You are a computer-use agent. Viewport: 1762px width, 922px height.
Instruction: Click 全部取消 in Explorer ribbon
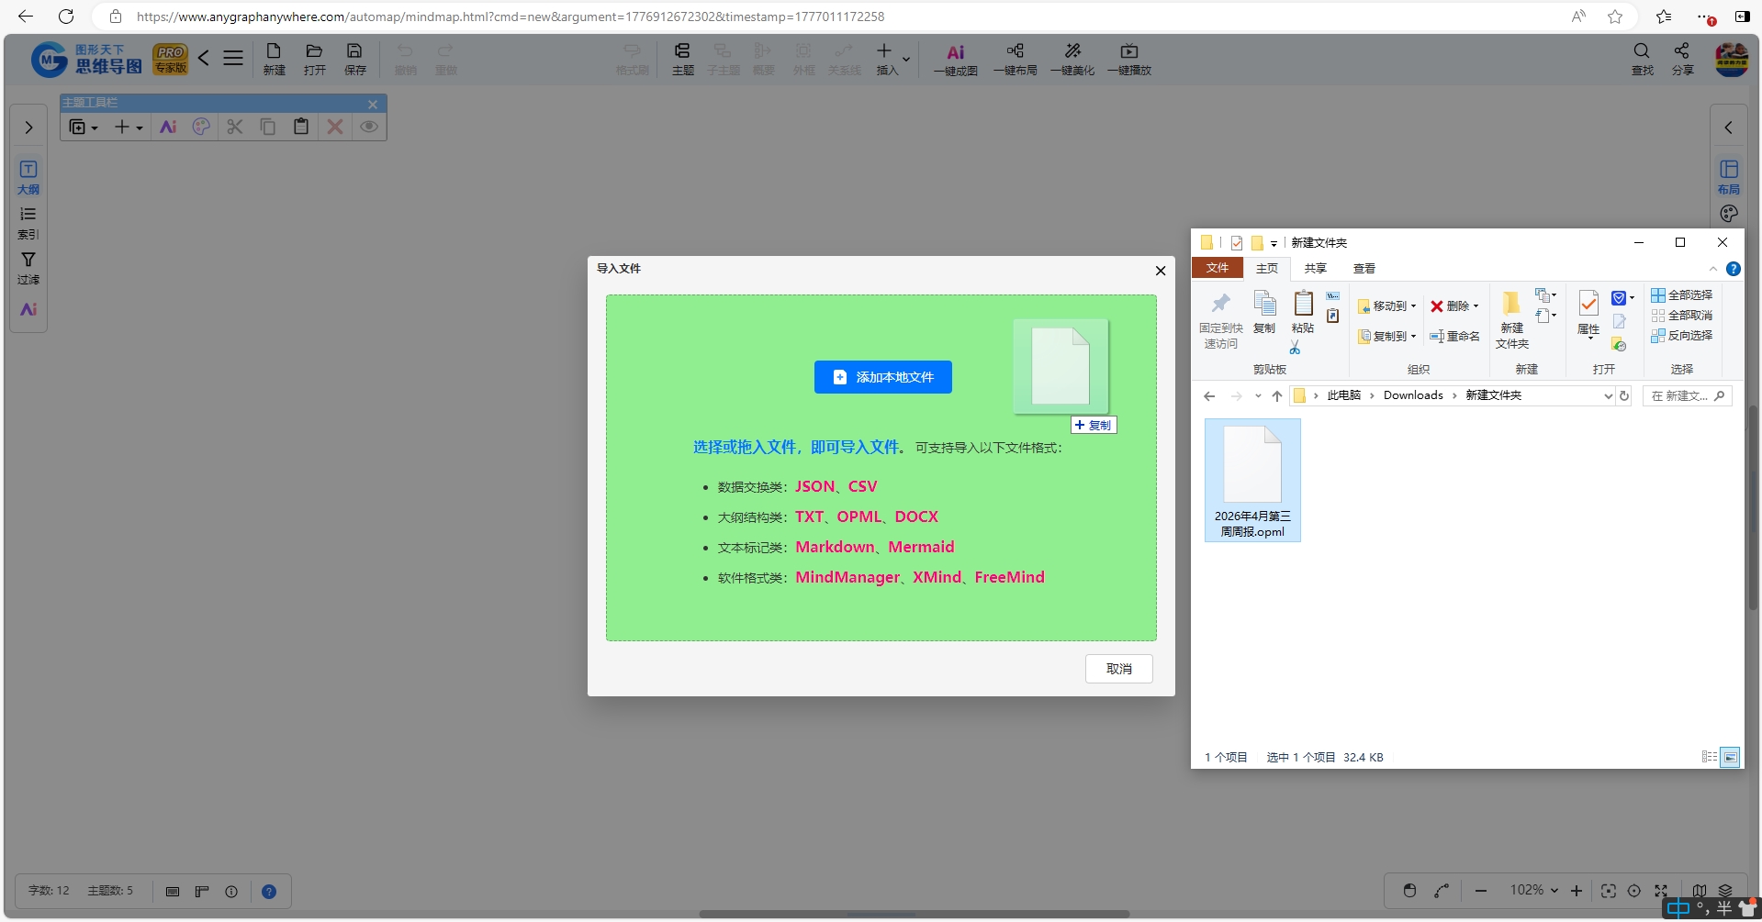pos(1681,316)
